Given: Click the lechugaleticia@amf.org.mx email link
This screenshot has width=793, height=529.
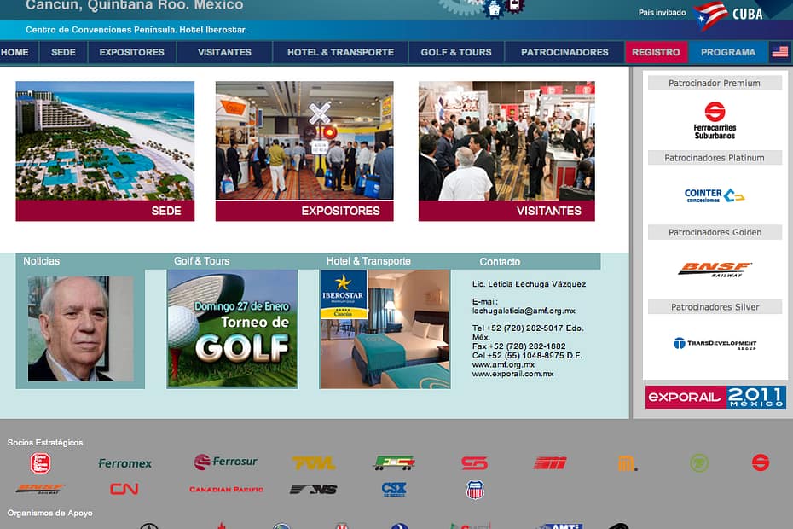Looking at the screenshot, I should click(524, 311).
